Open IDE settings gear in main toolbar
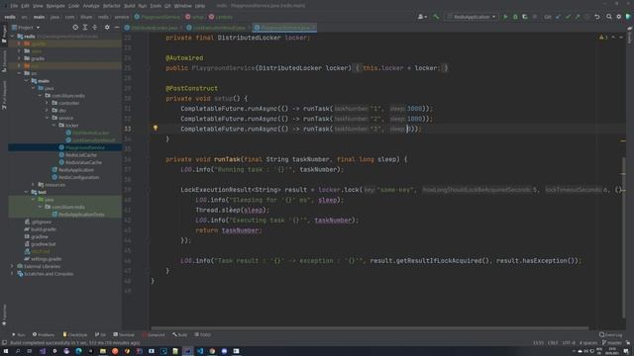The image size is (634, 356). point(619,17)
